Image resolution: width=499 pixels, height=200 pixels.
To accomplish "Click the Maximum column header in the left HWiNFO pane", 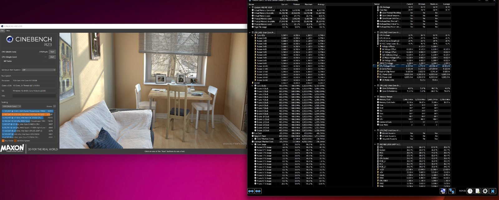I will (308, 4).
